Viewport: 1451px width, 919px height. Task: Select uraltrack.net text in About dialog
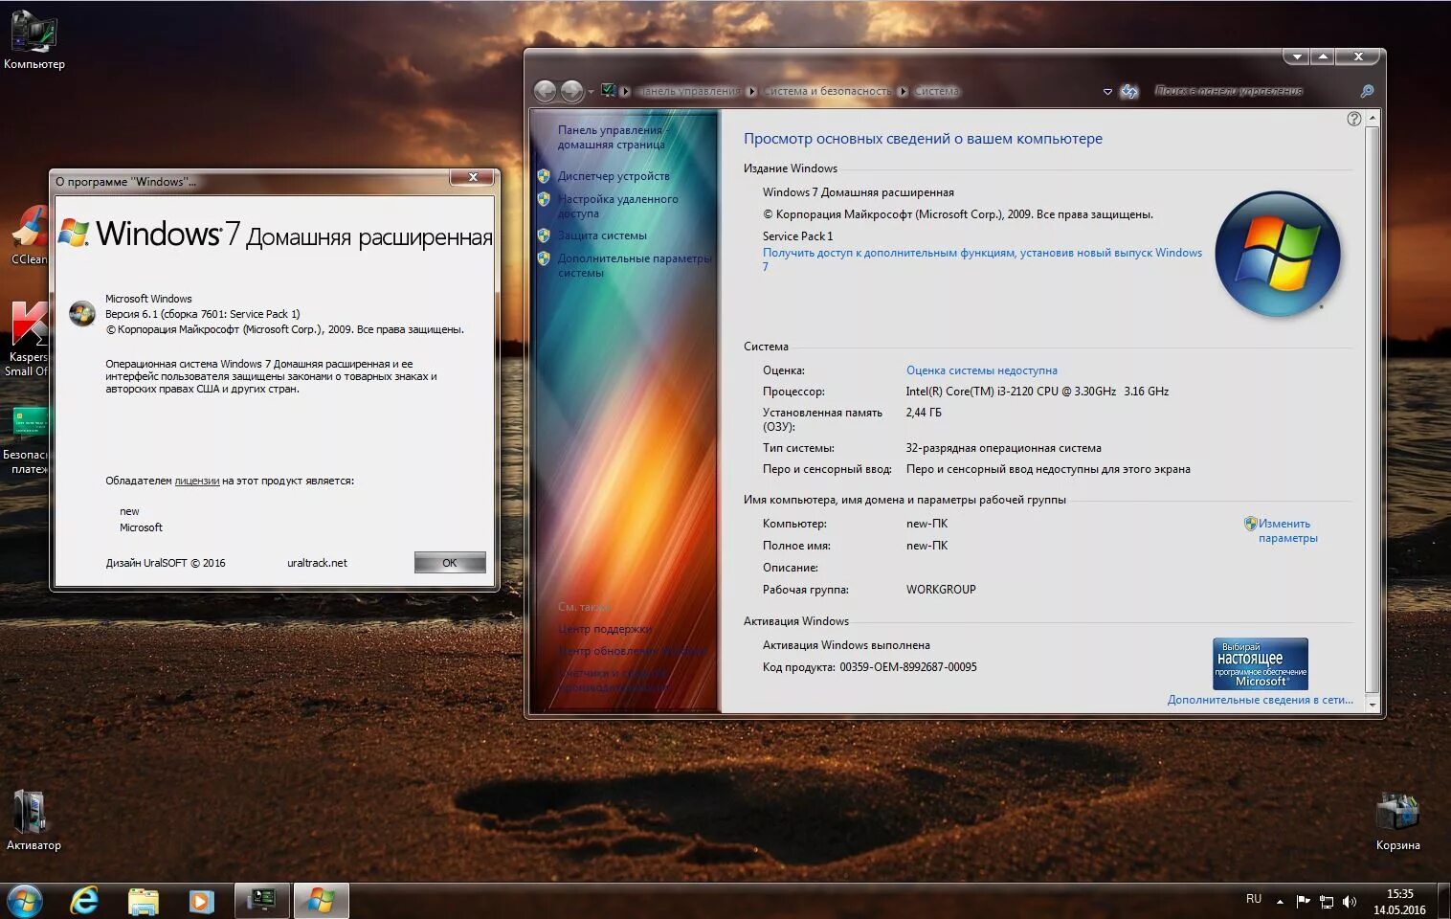point(317,563)
